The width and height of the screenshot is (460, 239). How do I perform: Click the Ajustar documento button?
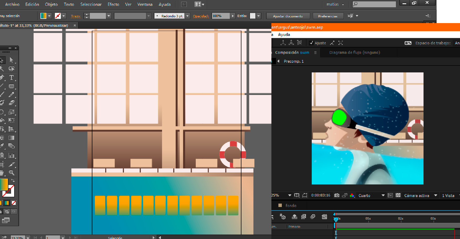tap(288, 16)
